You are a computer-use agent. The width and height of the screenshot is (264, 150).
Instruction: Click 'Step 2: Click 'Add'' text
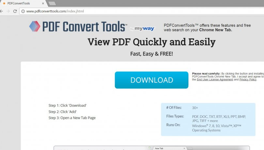[x=63, y=112]
